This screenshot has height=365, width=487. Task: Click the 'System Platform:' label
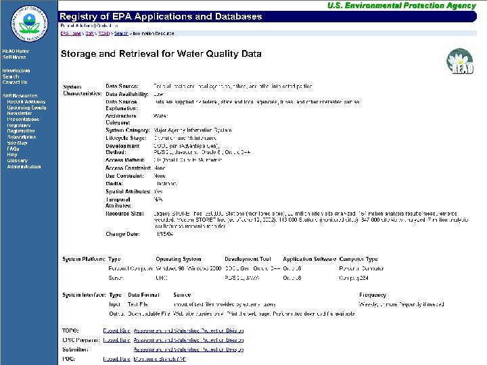click(x=84, y=259)
